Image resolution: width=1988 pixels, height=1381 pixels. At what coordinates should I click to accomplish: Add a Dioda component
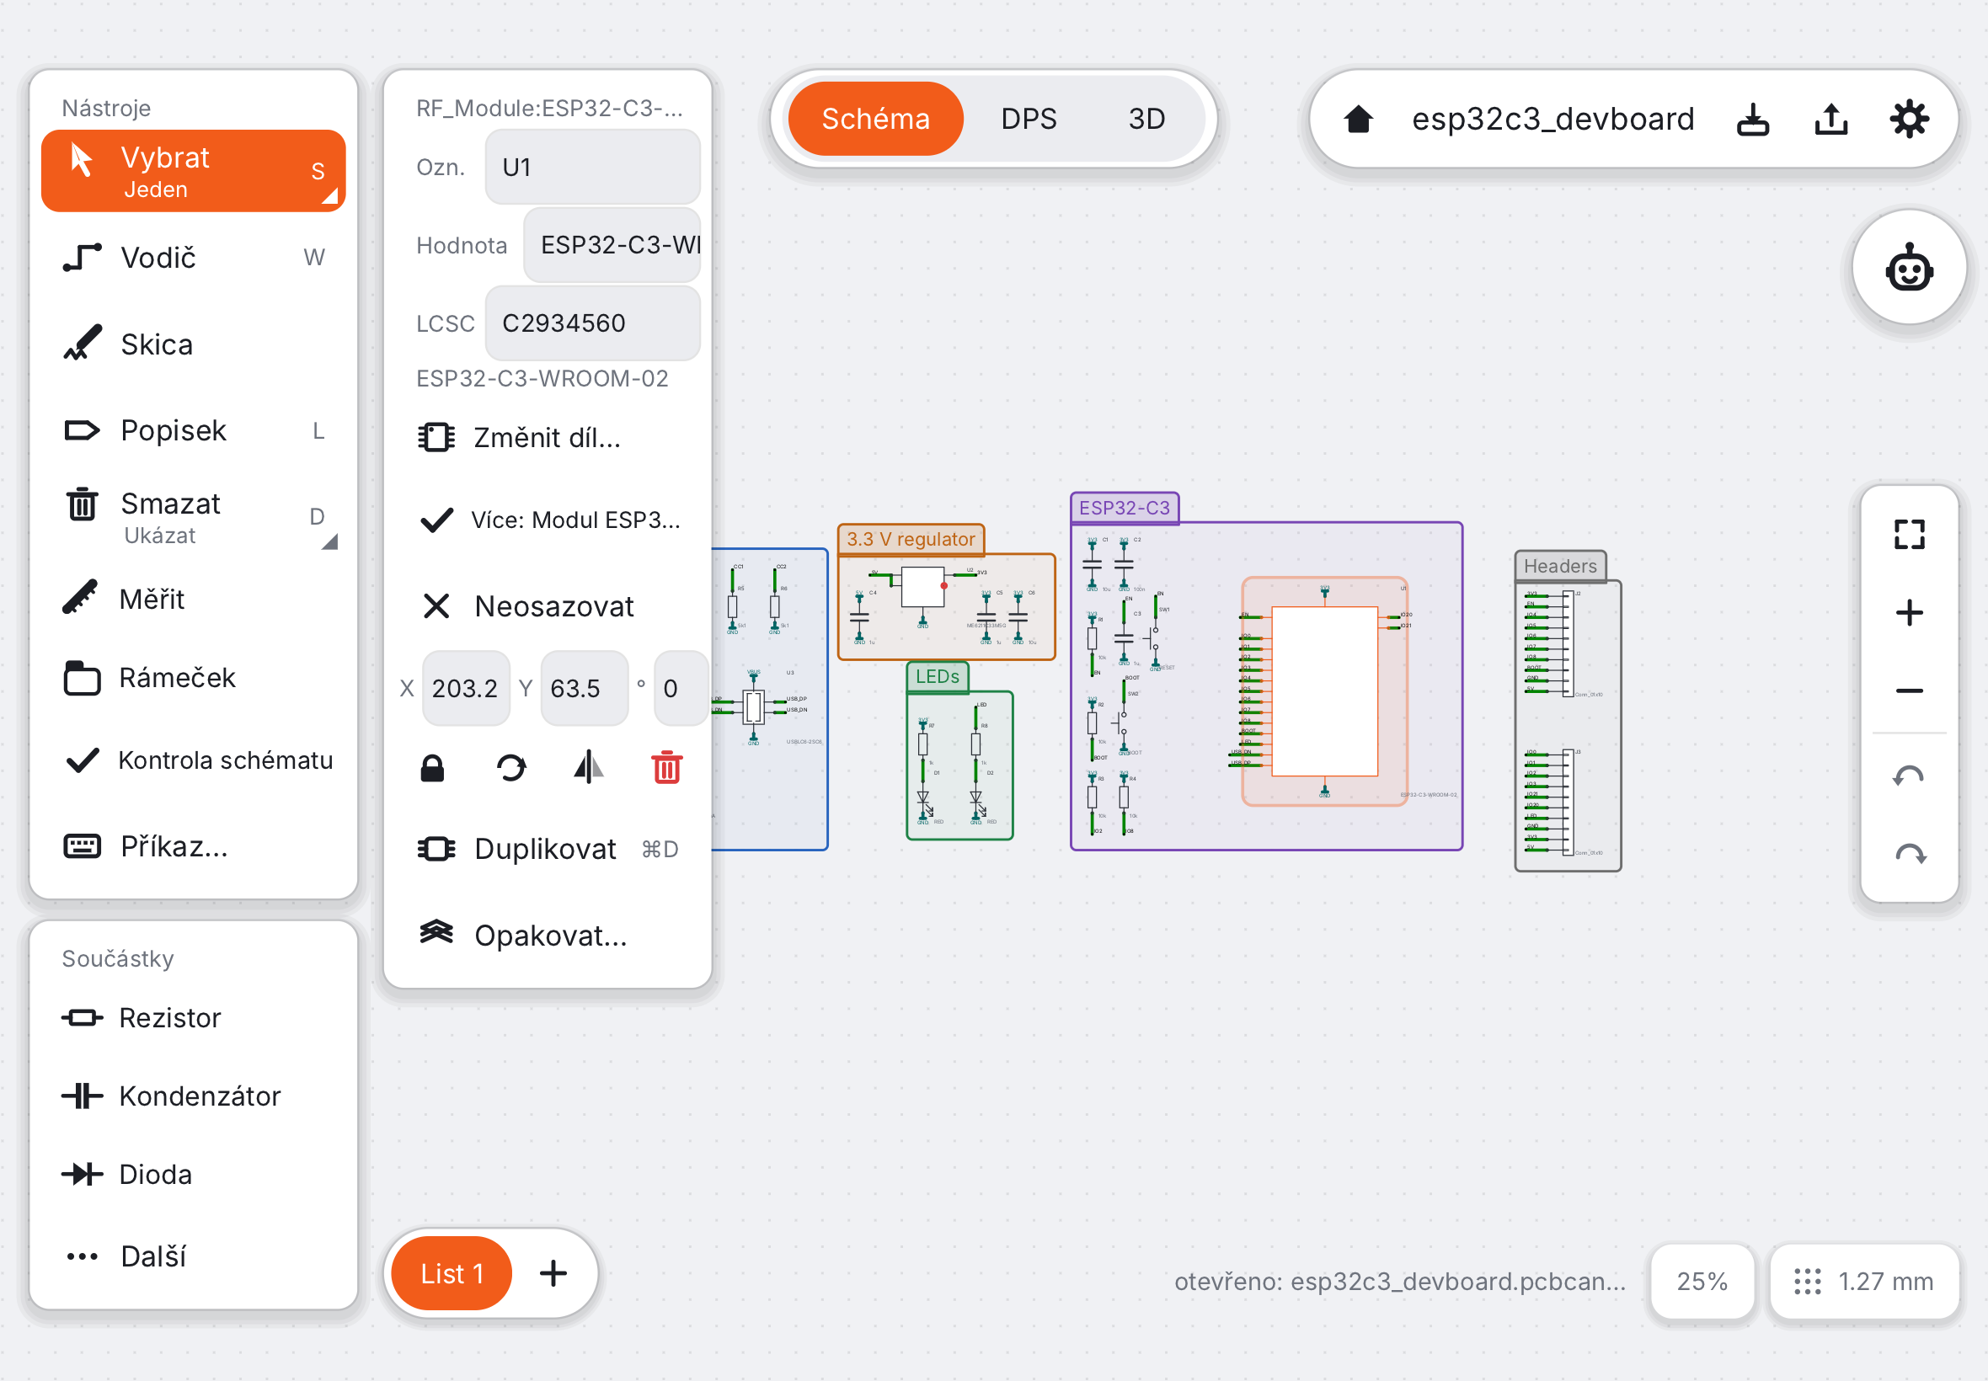[x=193, y=1174]
